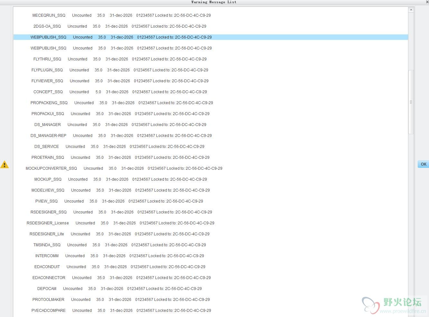Click the yellow warning triangle icon
The width and height of the screenshot is (429, 317).
tap(5, 165)
